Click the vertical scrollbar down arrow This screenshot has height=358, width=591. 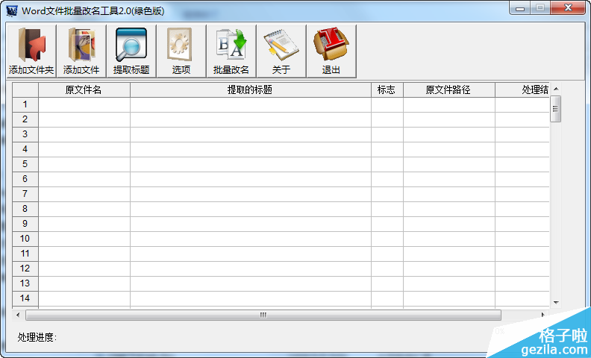[x=556, y=302]
